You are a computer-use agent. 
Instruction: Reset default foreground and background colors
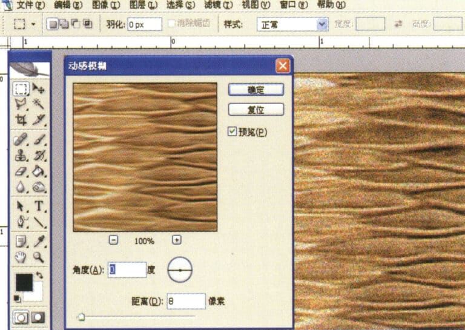pos(17,299)
